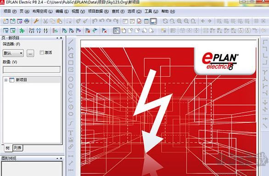Collapse the 图形预览 panel arrow

coord(57,159)
